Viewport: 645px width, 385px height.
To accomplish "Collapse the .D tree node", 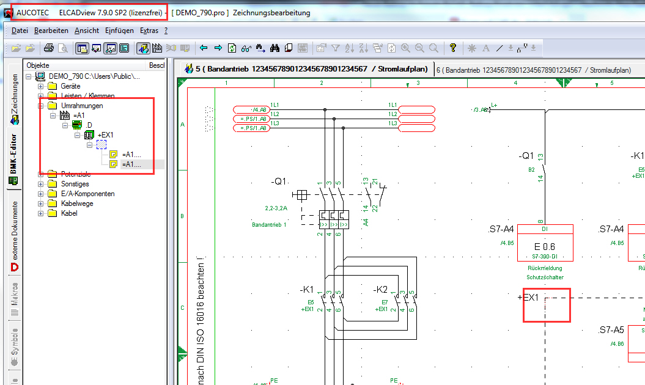I will tap(65, 125).
